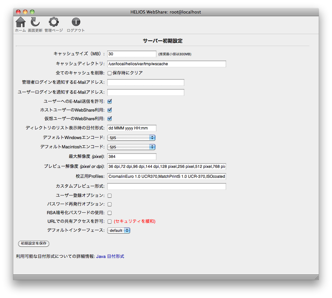This screenshot has width=332, height=298.
Task: Open the Java 日付形式 link
Action: click(110, 256)
